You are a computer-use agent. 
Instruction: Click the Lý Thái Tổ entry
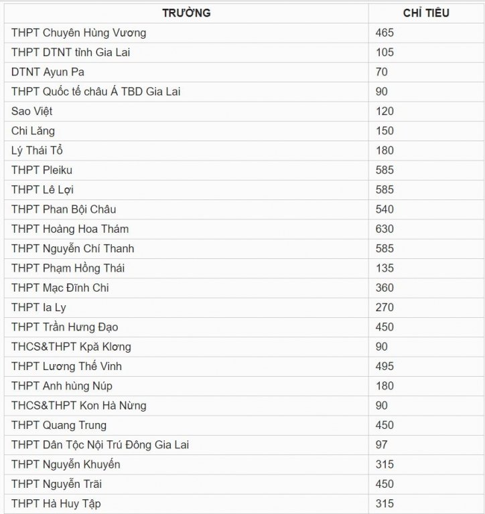[x=37, y=151]
